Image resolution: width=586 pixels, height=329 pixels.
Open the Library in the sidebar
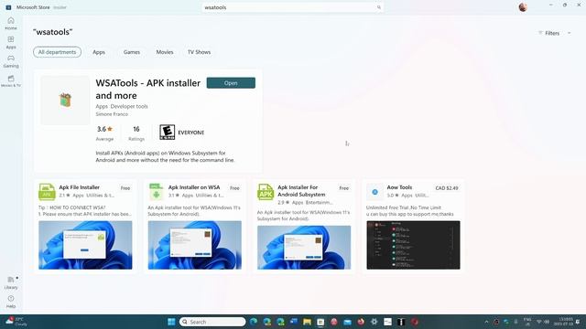click(11, 282)
